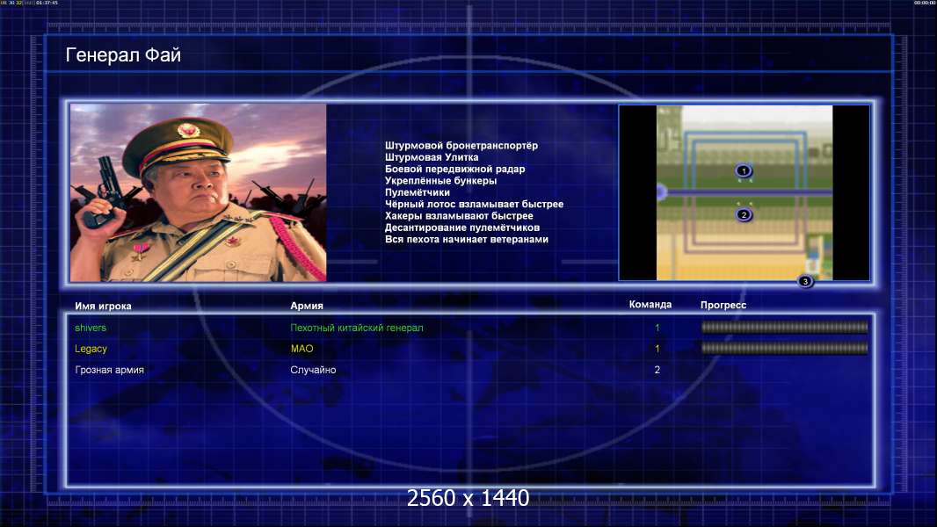This screenshot has height=527, width=937.
Task: Click the shivers loading progress bar
Action: tap(785, 327)
